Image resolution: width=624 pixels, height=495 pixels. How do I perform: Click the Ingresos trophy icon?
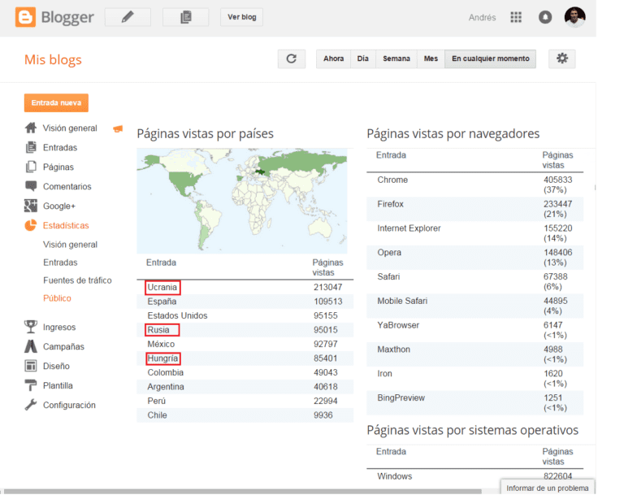coord(31,327)
